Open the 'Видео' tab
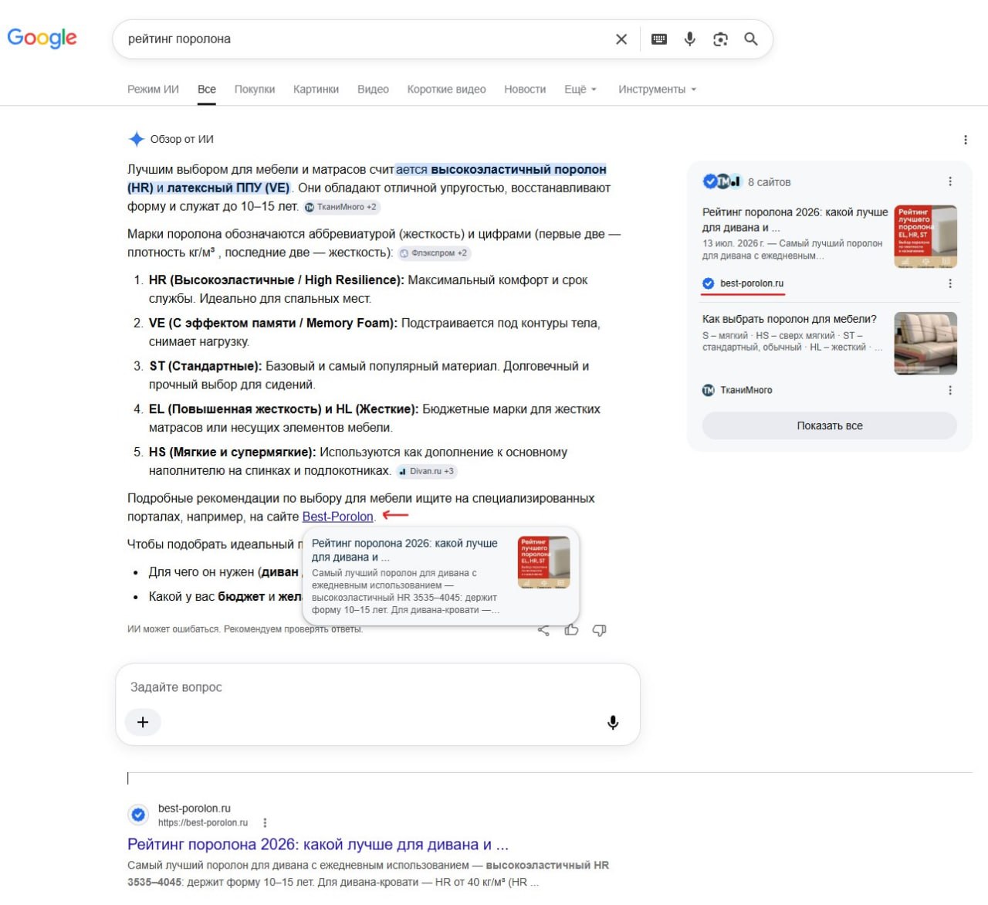The height and width of the screenshot is (905, 988). click(373, 90)
